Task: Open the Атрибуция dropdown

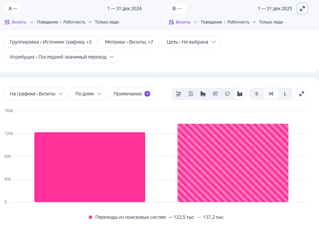Action: click(61, 57)
